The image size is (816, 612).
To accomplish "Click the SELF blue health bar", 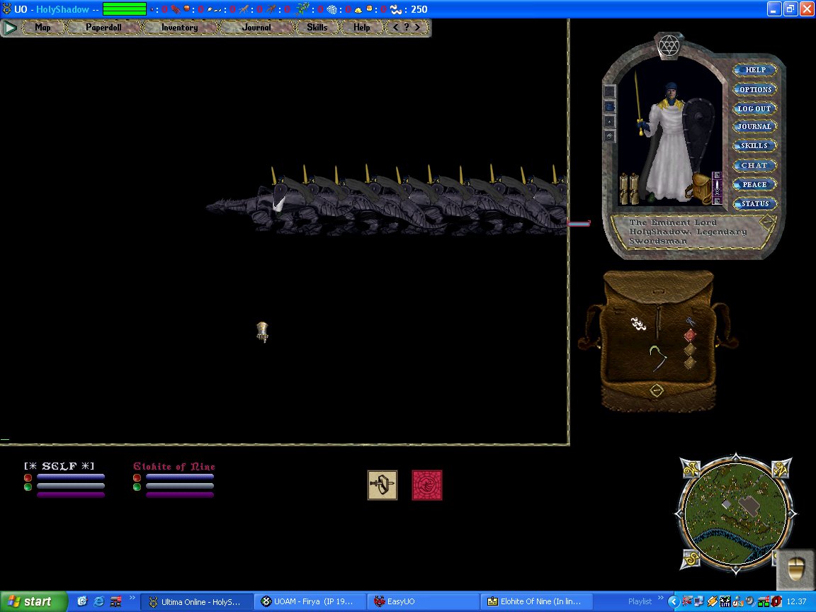I will [71, 477].
